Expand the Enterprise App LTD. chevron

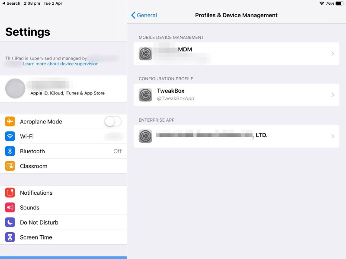[x=333, y=136]
